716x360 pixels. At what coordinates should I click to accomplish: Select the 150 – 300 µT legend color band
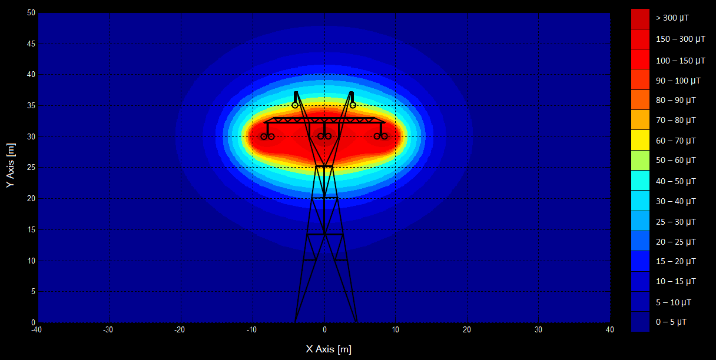click(641, 39)
